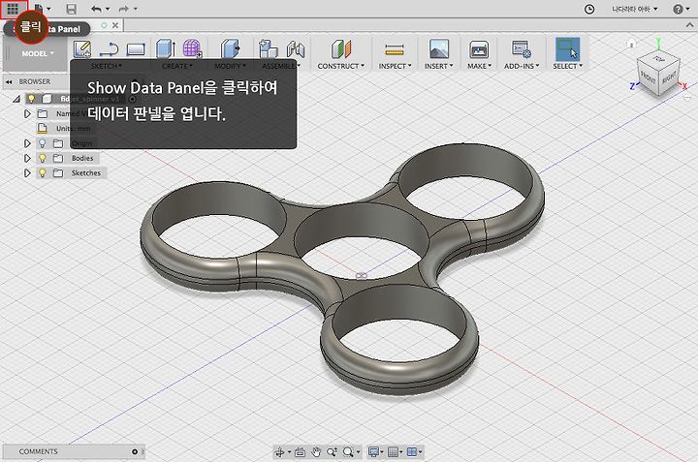Open the File menu icon
This screenshot has height=462, width=698.
(x=39, y=9)
